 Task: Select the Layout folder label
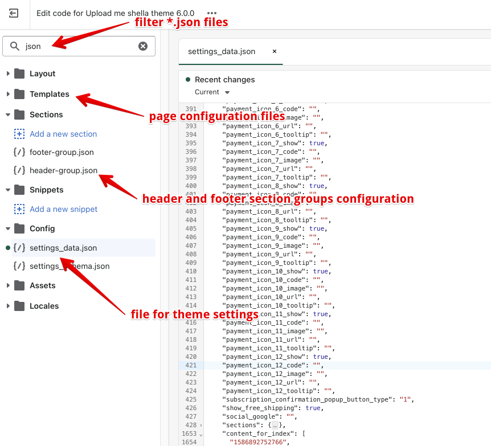click(43, 73)
